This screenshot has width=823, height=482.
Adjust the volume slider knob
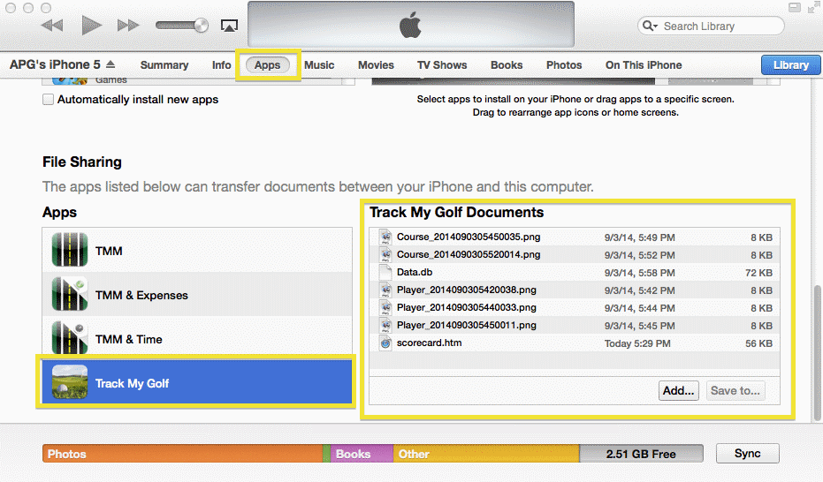click(201, 25)
